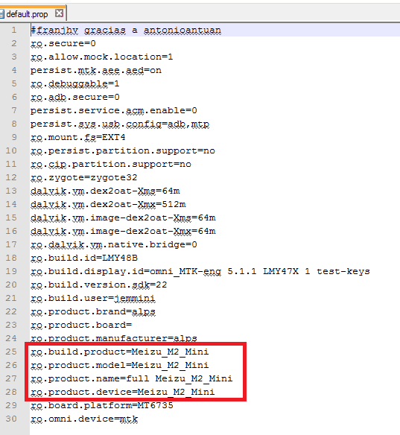400x435 pixels.
Task: Click the line 'persist.service.acm.enable=0'
Action: pos(114,110)
